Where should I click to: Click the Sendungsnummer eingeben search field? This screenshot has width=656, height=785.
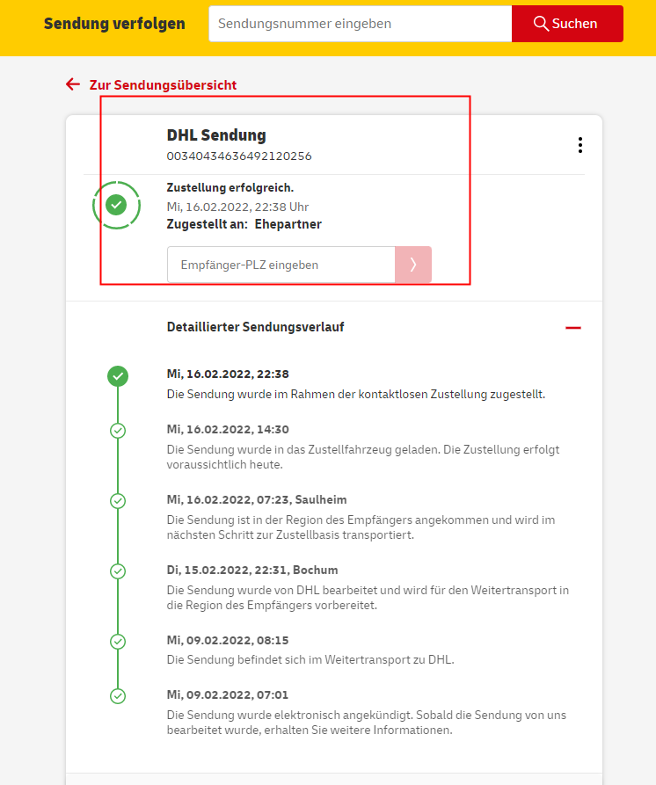[x=360, y=24]
